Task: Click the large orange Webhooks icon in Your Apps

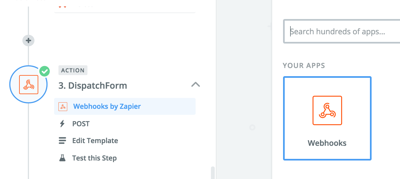Action: pos(327,110)
